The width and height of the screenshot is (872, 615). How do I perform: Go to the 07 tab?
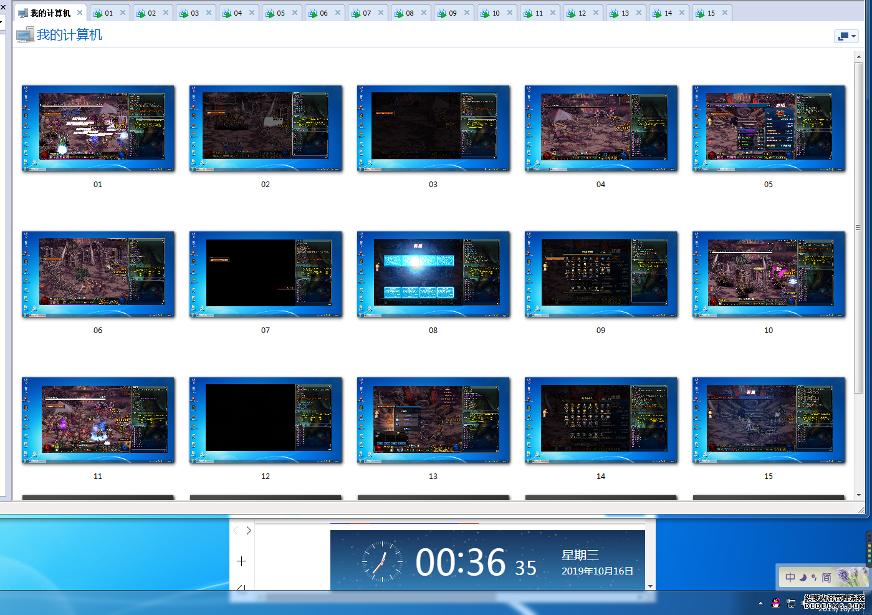coord(367,13)
